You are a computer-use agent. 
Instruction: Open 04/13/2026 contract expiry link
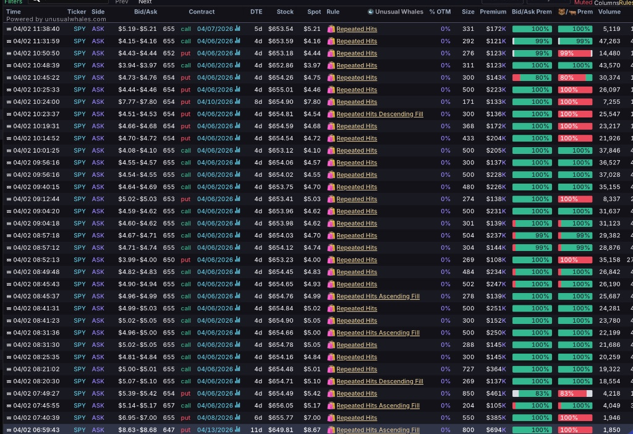(x=215, y=430)
